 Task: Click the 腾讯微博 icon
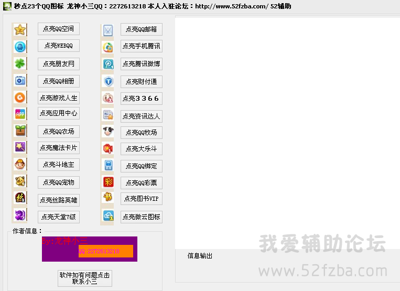point(108,64)
